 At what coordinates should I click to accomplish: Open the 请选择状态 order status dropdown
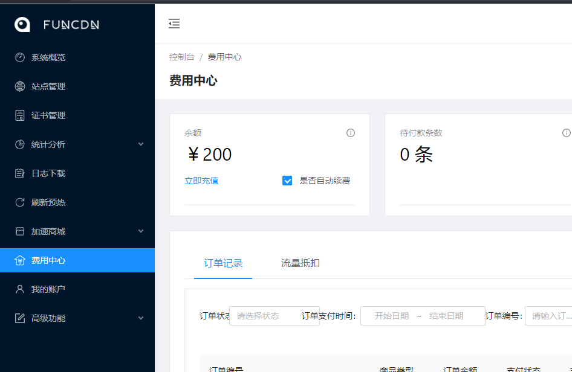[x=275, y=316]
